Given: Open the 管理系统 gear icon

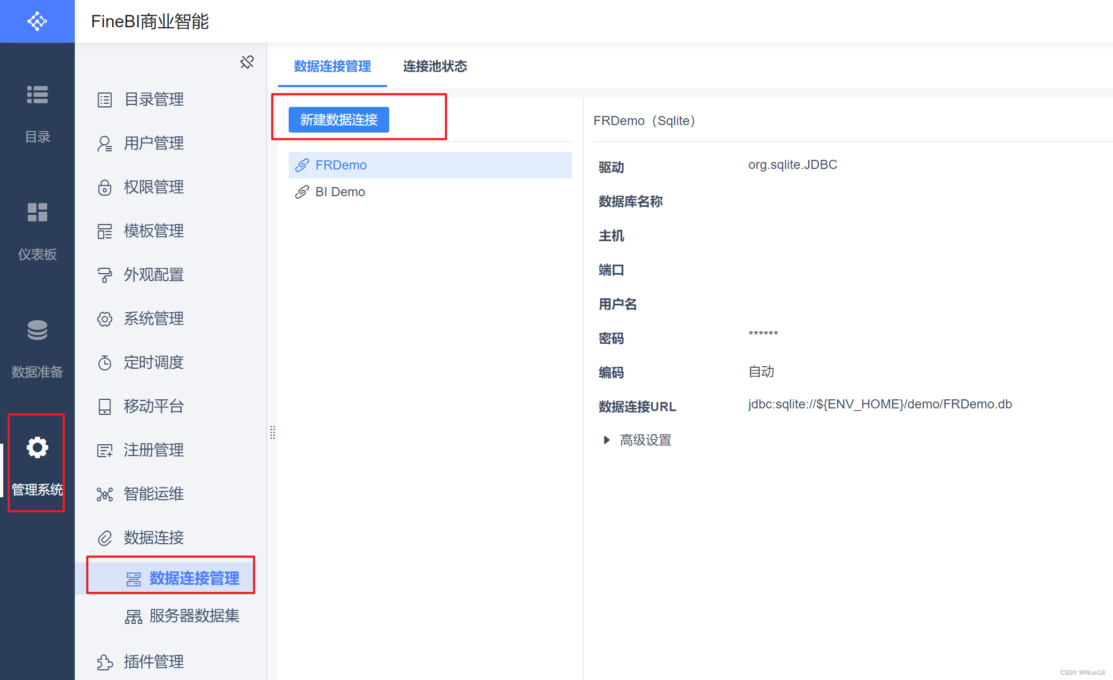Looking at the screenshot, I should click(37, 447).
